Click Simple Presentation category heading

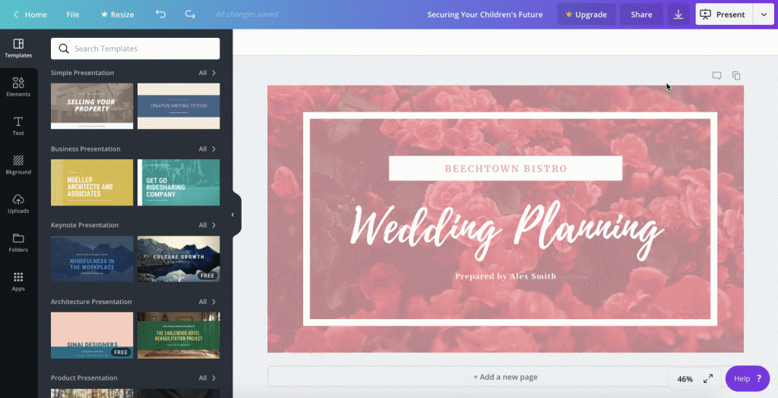(82, 73)
